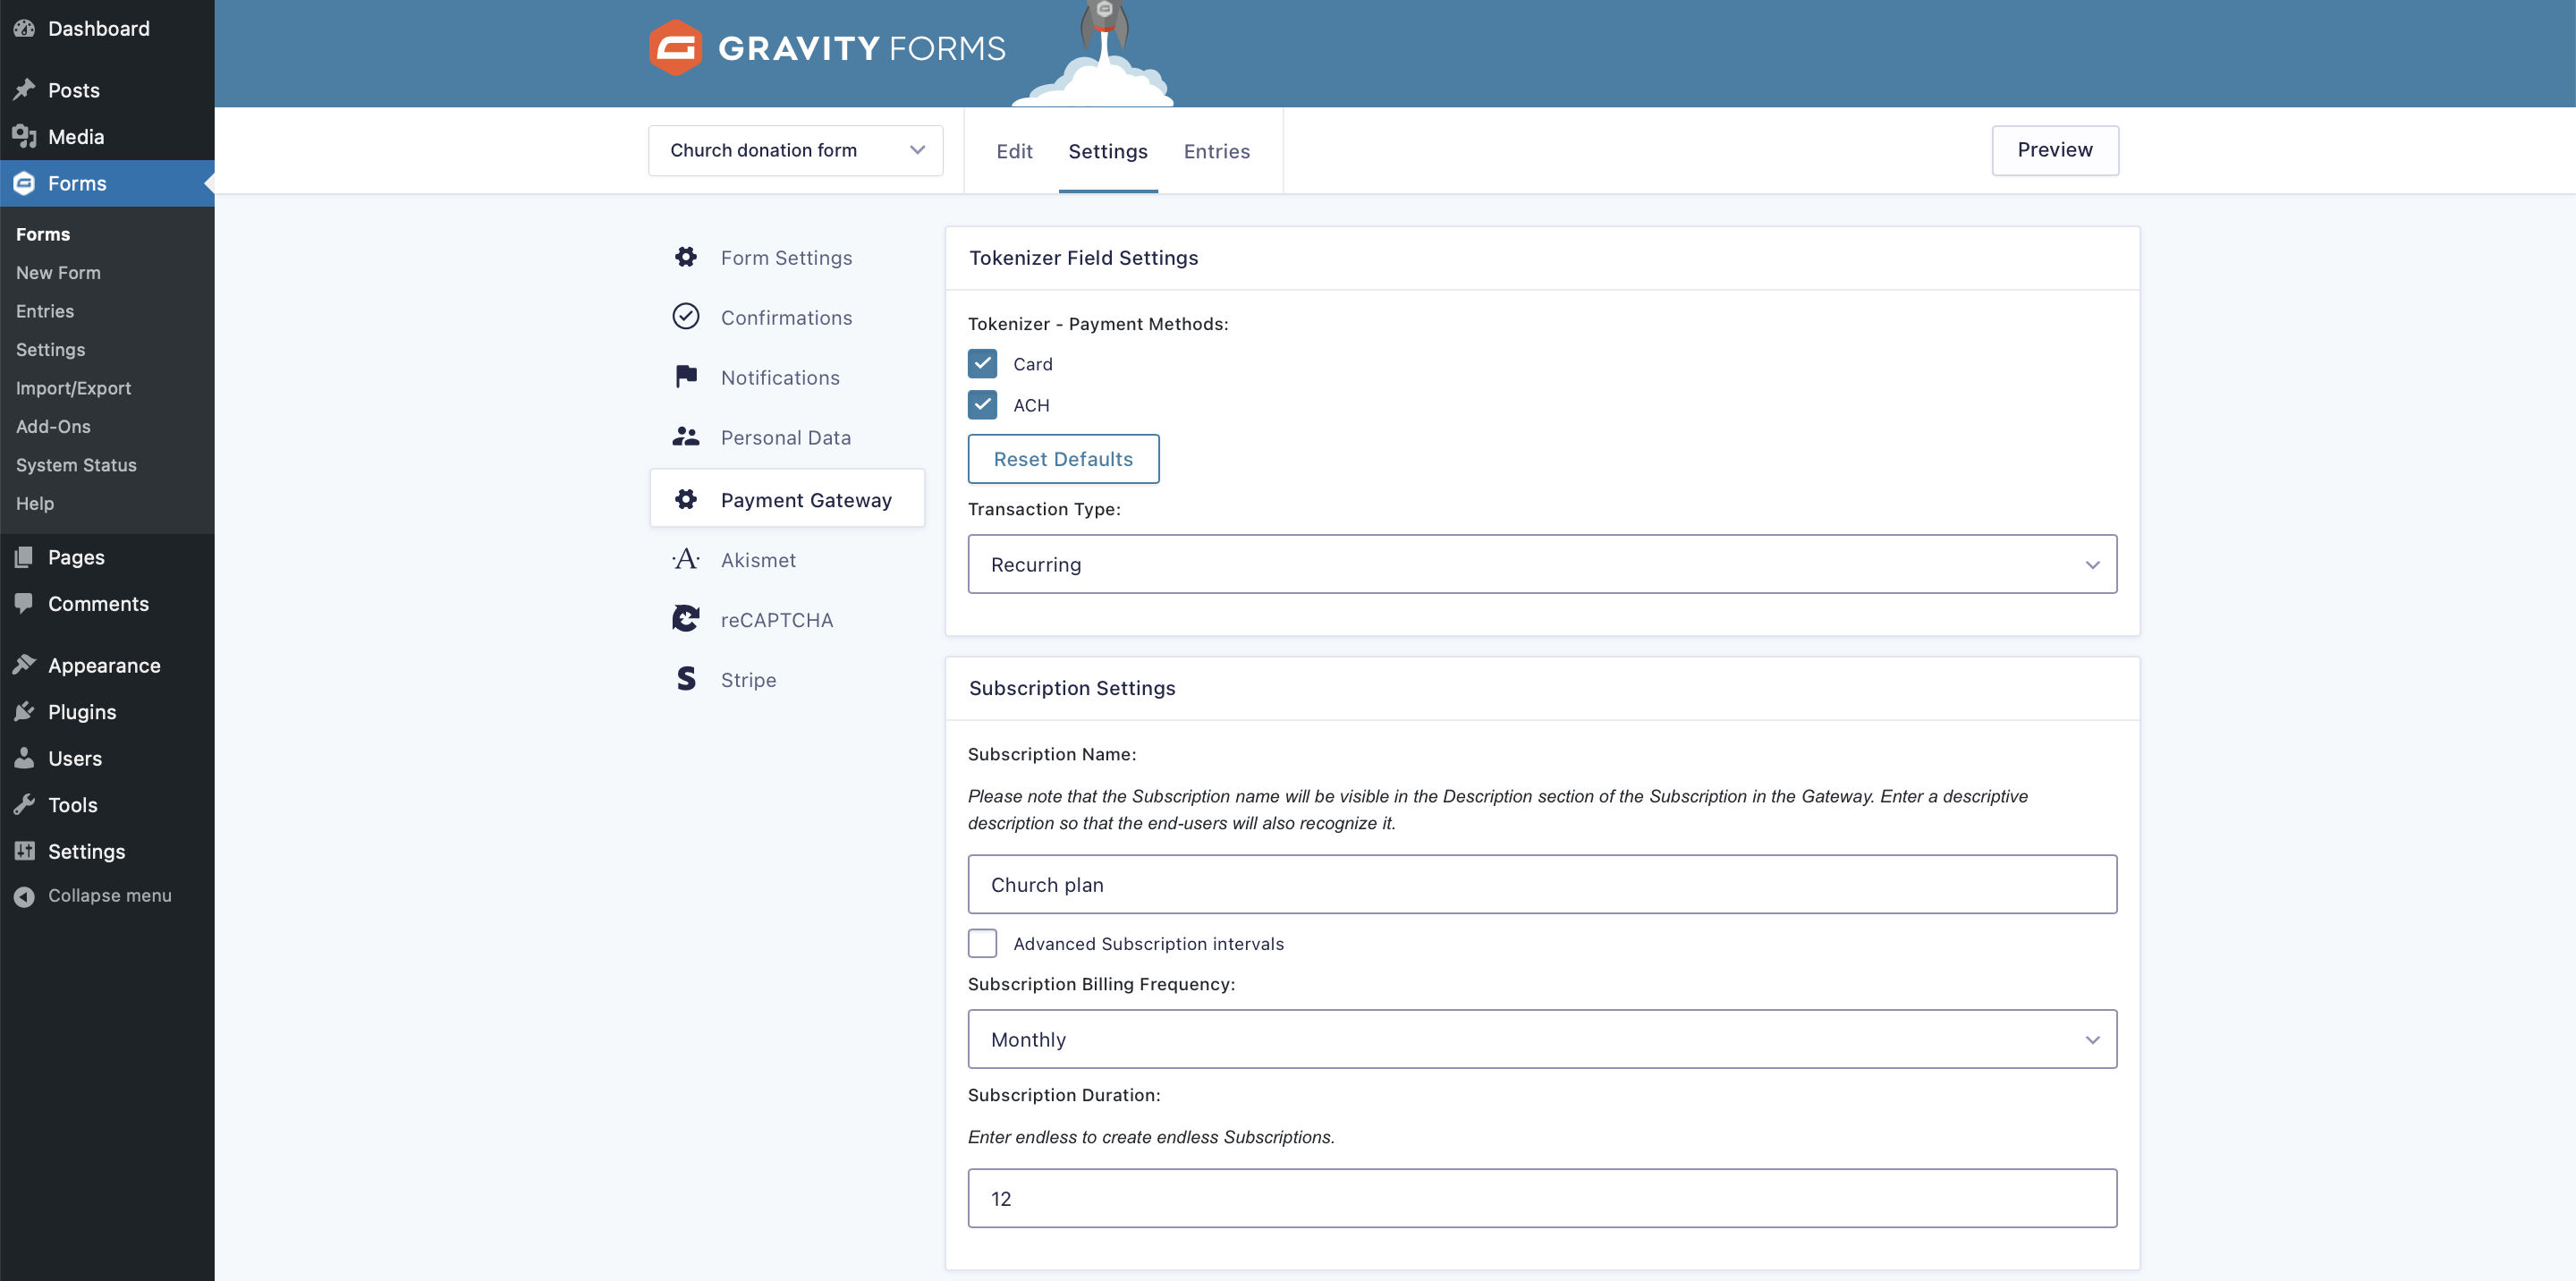
Task: Open the Subscription Billing Frequency dropdown
Action: coord(1541,1038)
